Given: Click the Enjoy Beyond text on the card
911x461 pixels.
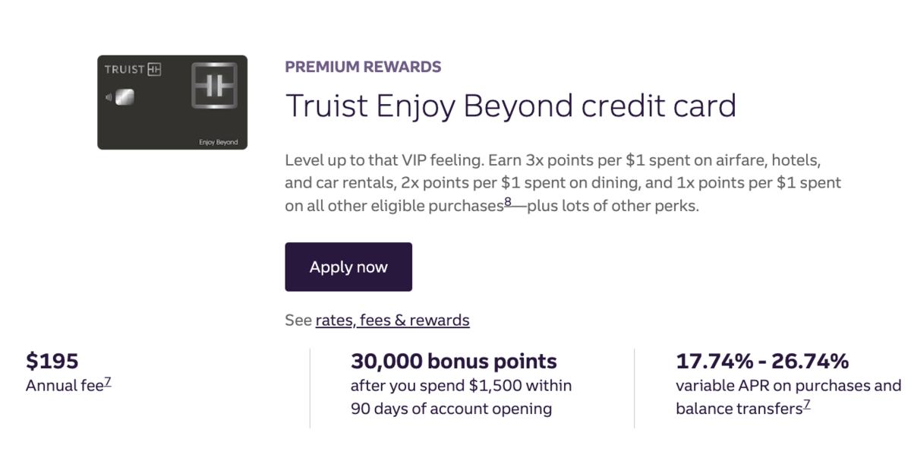Looking at the screenshot, I should pos(218,142).
